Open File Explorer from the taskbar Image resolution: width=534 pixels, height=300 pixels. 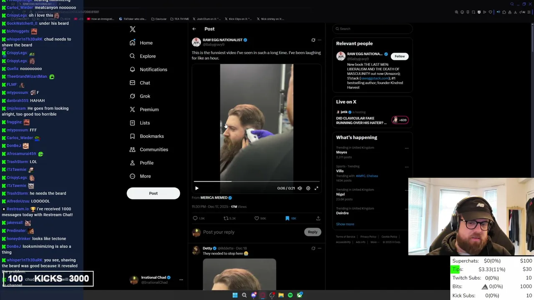[x=281, y=295]
